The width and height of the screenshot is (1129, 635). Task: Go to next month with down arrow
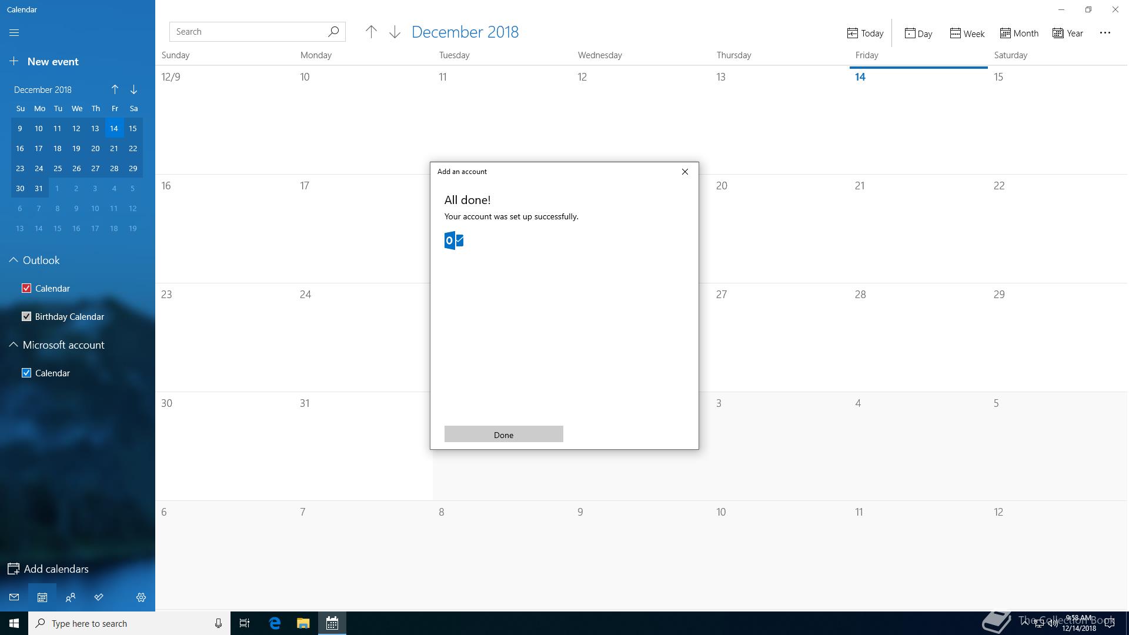(395, 32)
